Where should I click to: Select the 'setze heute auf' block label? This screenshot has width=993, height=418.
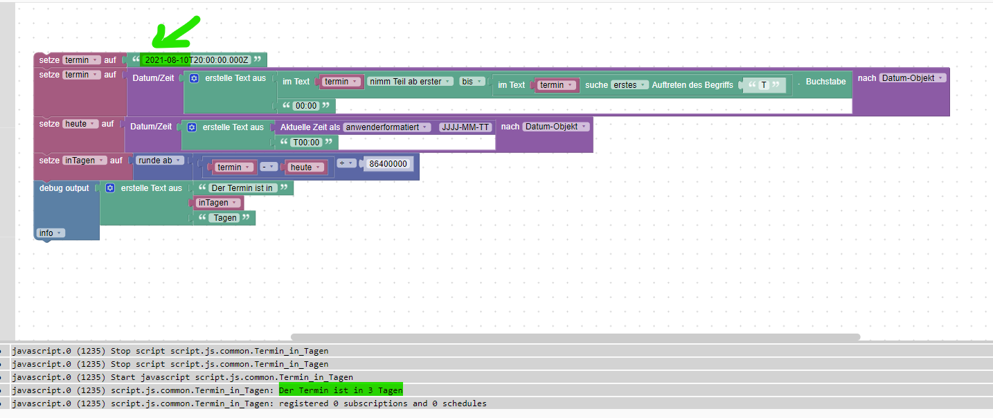point(76,124)
